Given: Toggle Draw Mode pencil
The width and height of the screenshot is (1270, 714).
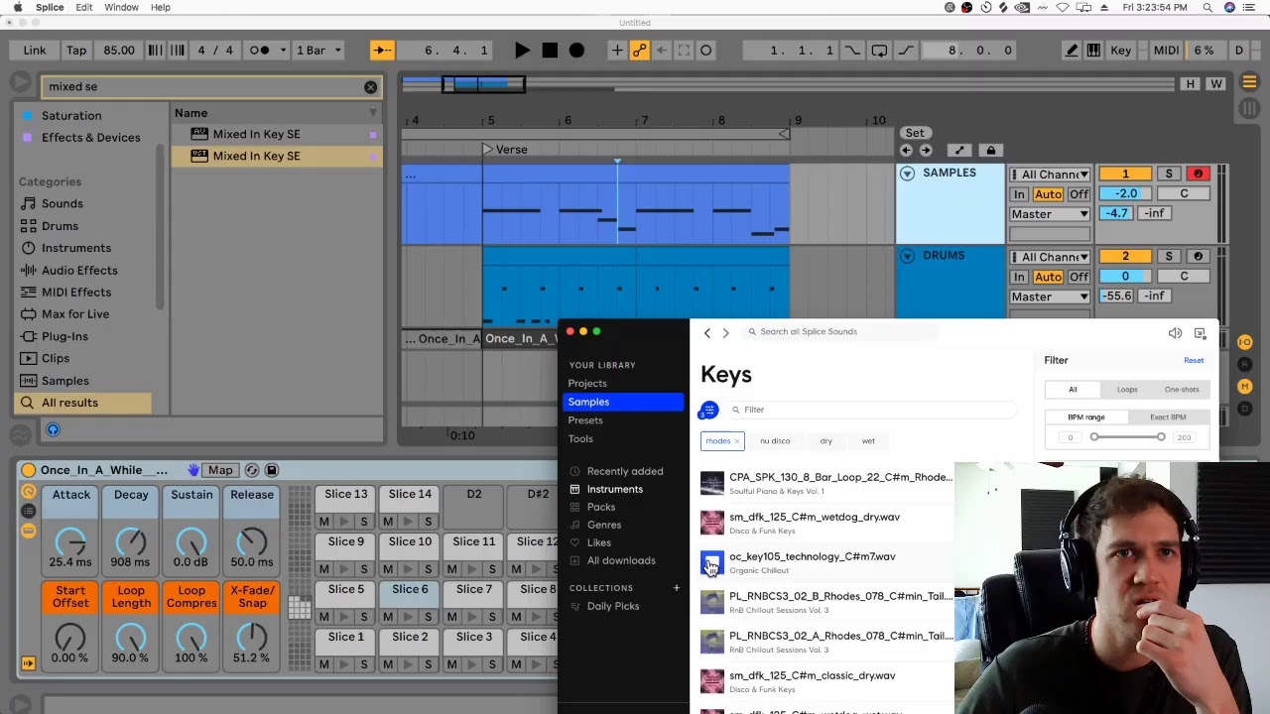Looking at the screenshot, I should 1072,51.
